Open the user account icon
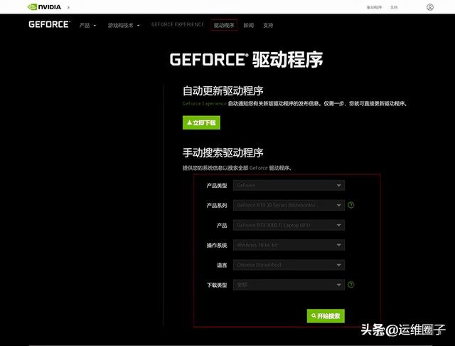 click(429, 7)
